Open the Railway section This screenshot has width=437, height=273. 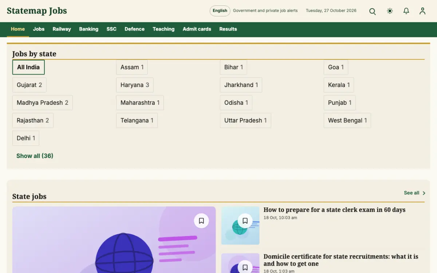pyautogui.click(x=62, y=29)
